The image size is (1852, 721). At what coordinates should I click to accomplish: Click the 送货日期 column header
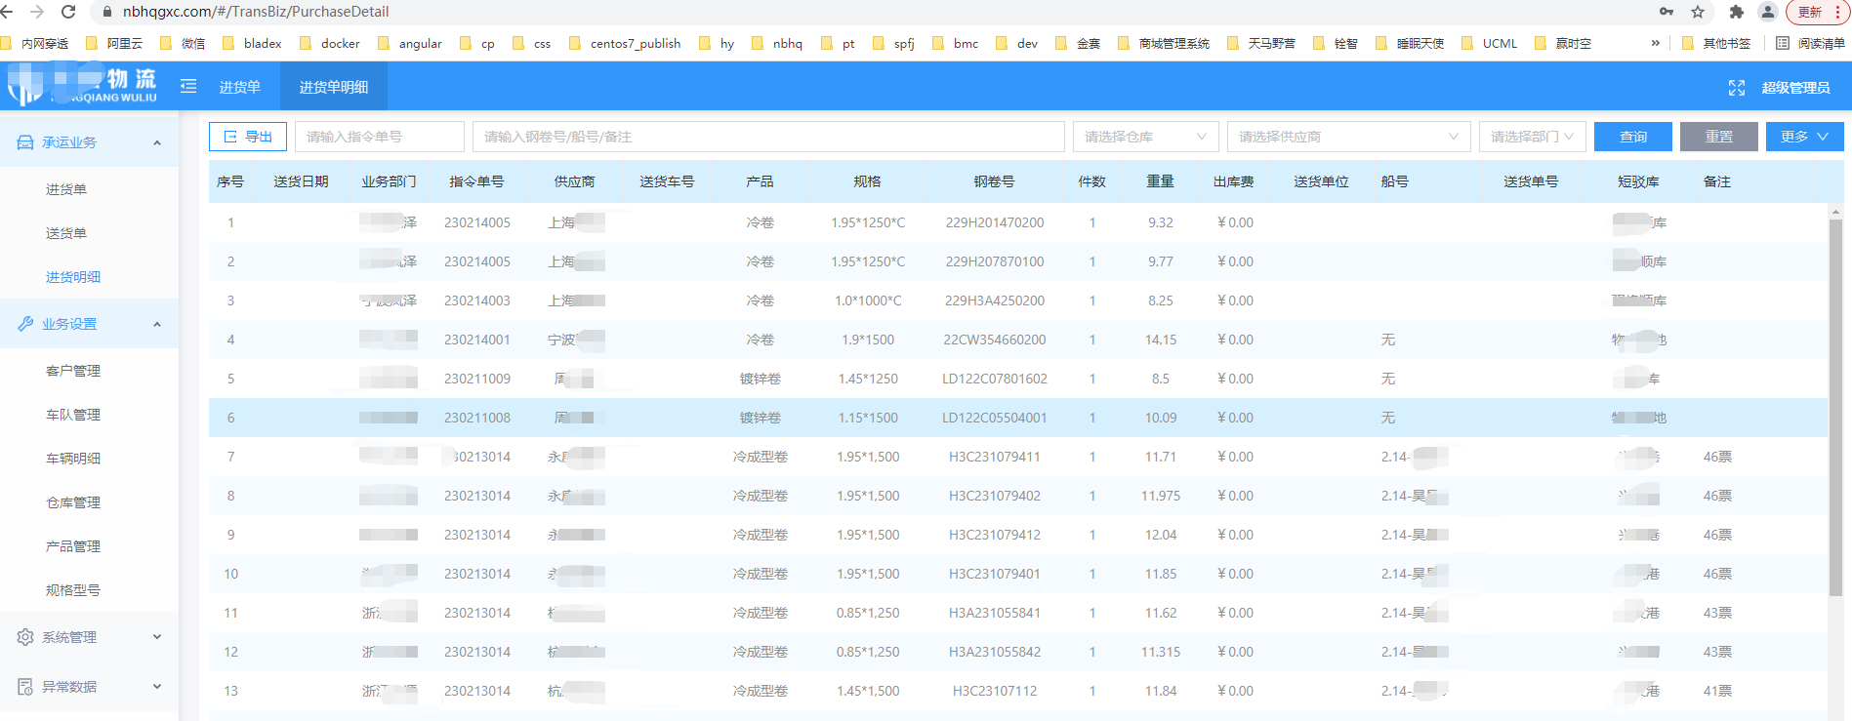[x=301, y=181]
